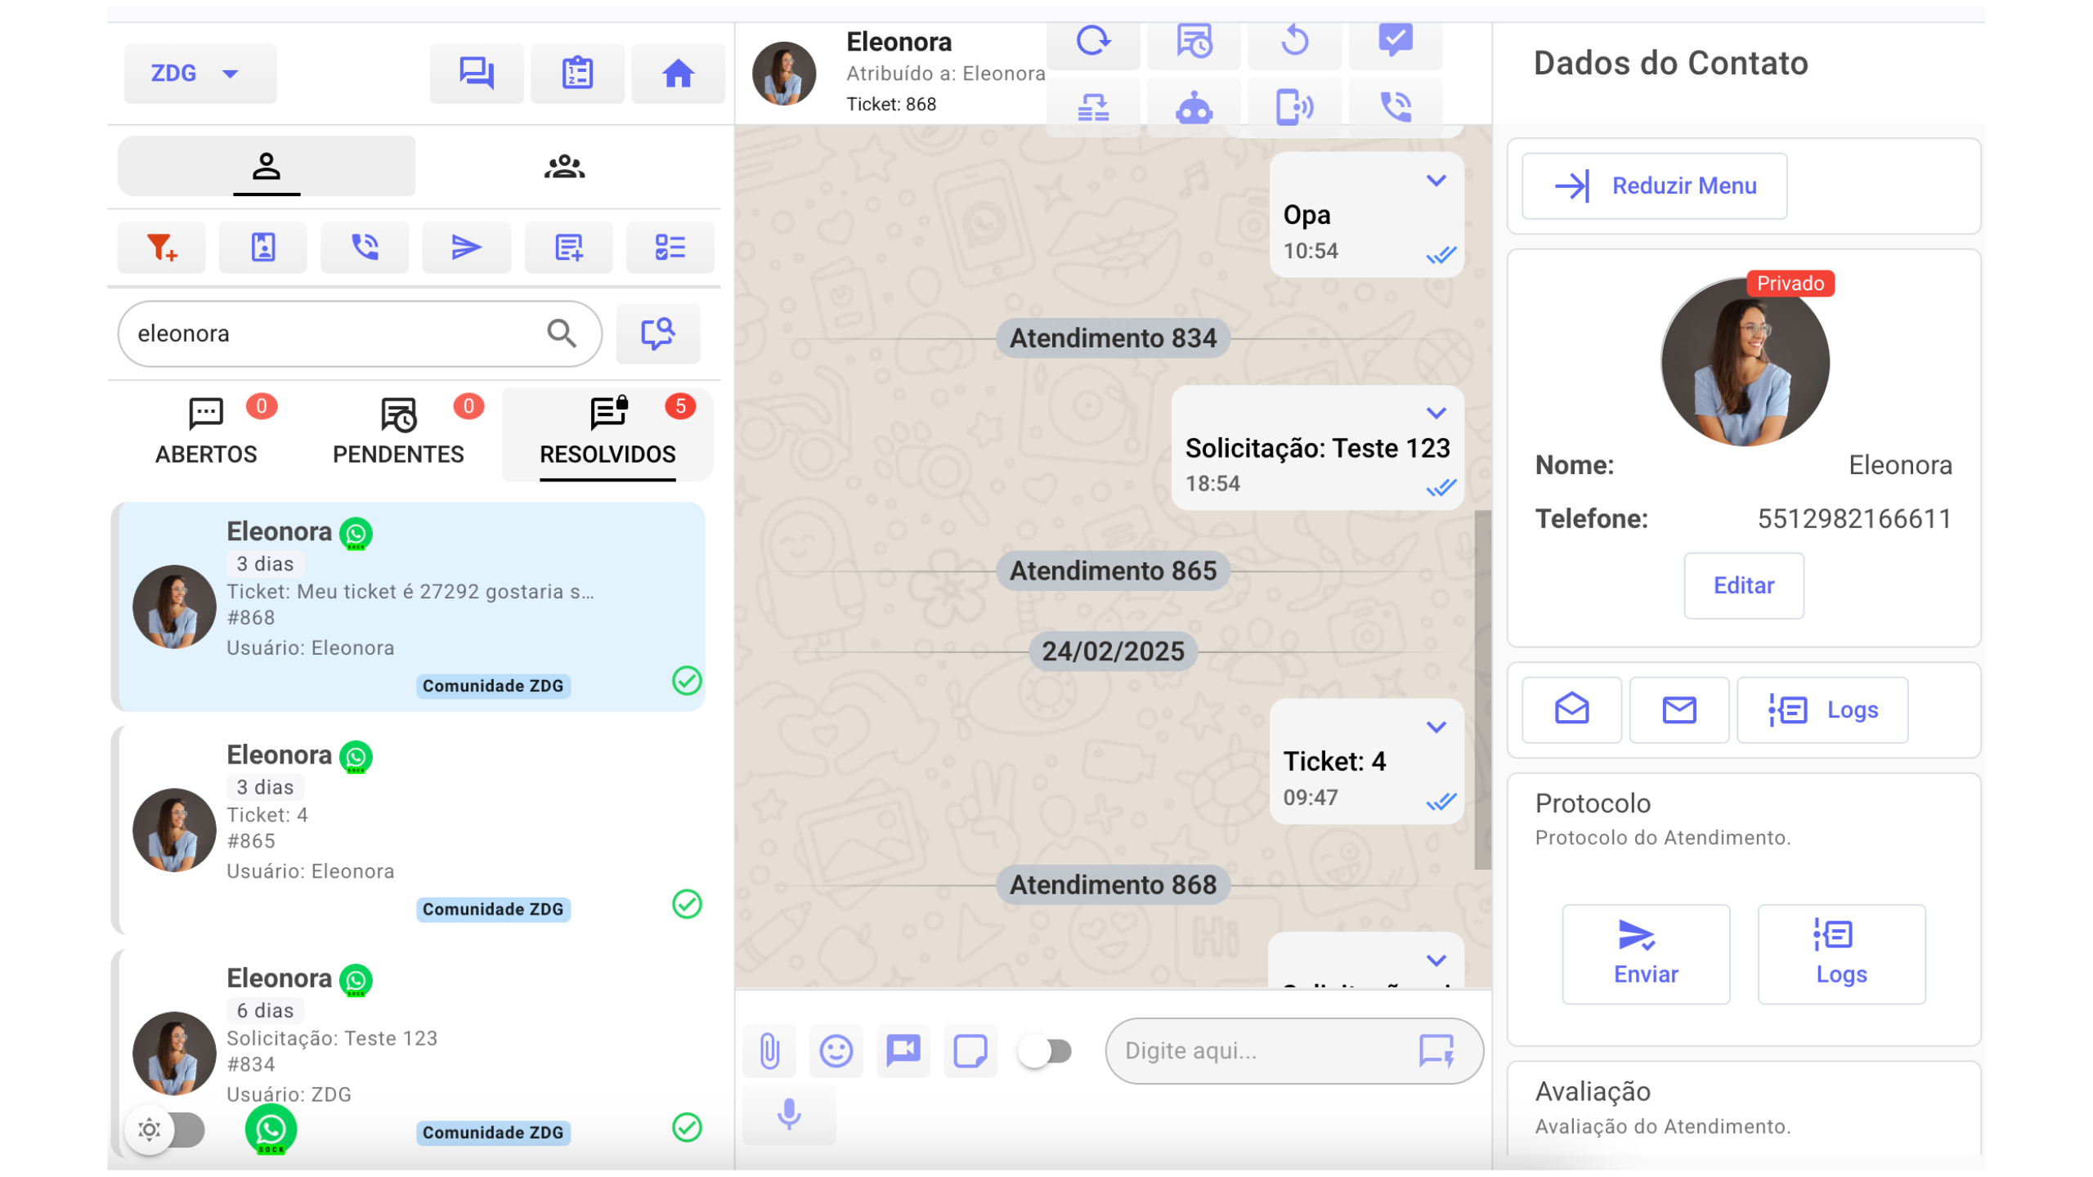Click the microphone record audio icon

click(788, 1113)
